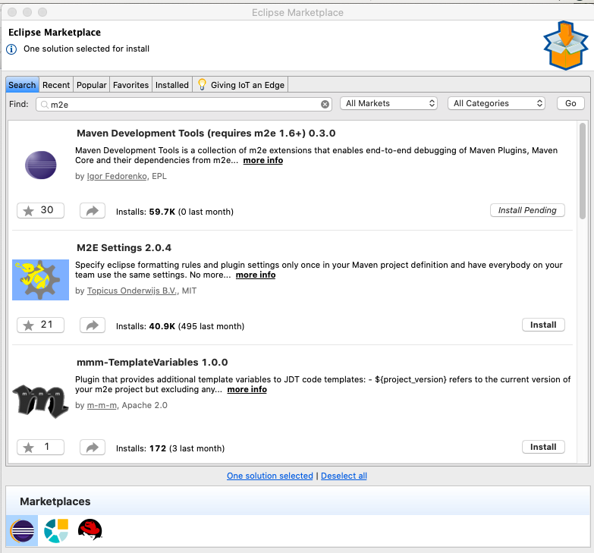594x553 pixels.
Task: Click the mmm-TemplateVariables 1.0.0 title
Action: (x=152, y=363)
